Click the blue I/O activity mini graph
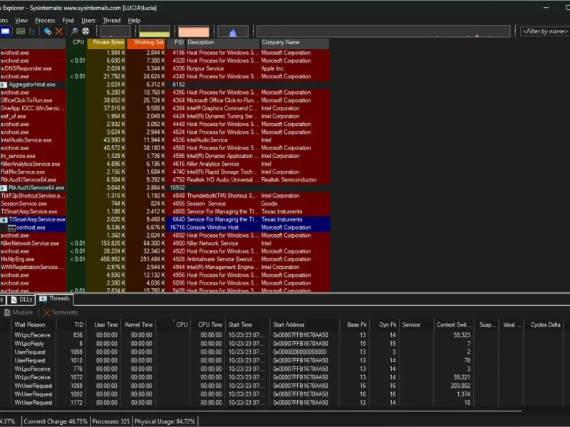This screenshot has height=427, width=570. [233, 31]
